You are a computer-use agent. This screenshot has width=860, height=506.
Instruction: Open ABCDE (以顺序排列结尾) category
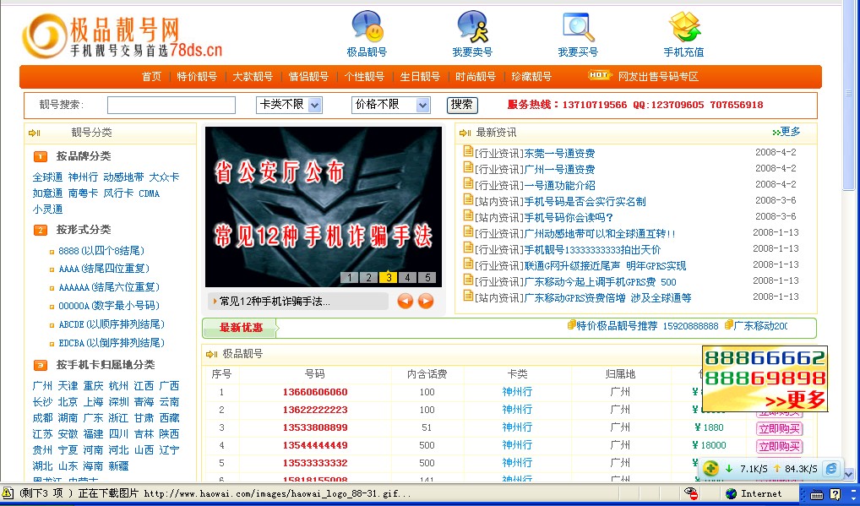click(x=112, y=324)
